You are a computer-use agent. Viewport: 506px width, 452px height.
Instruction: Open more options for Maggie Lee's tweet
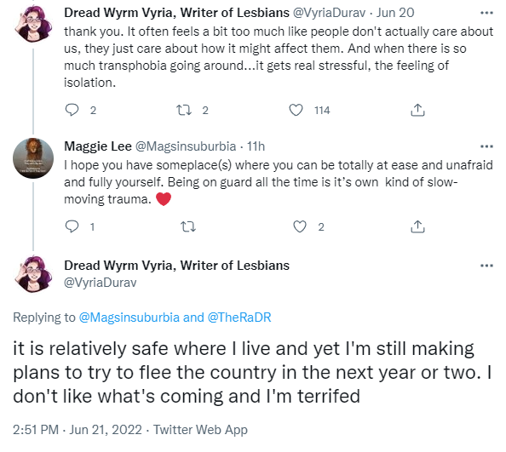[486, 146]
